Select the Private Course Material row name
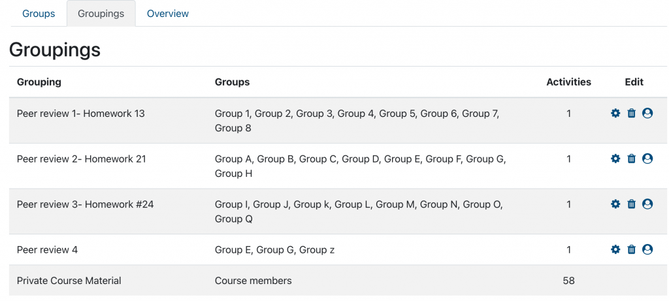 69,281
